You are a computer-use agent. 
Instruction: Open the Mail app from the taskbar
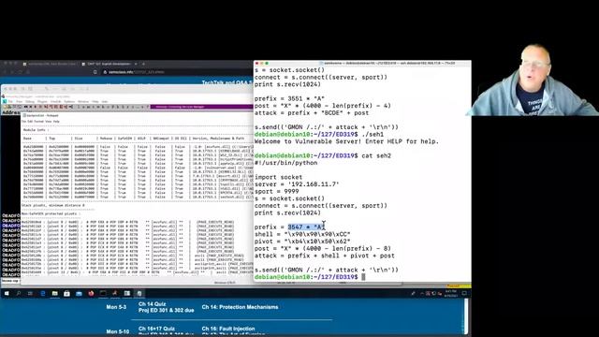click(x=79, y=293)
